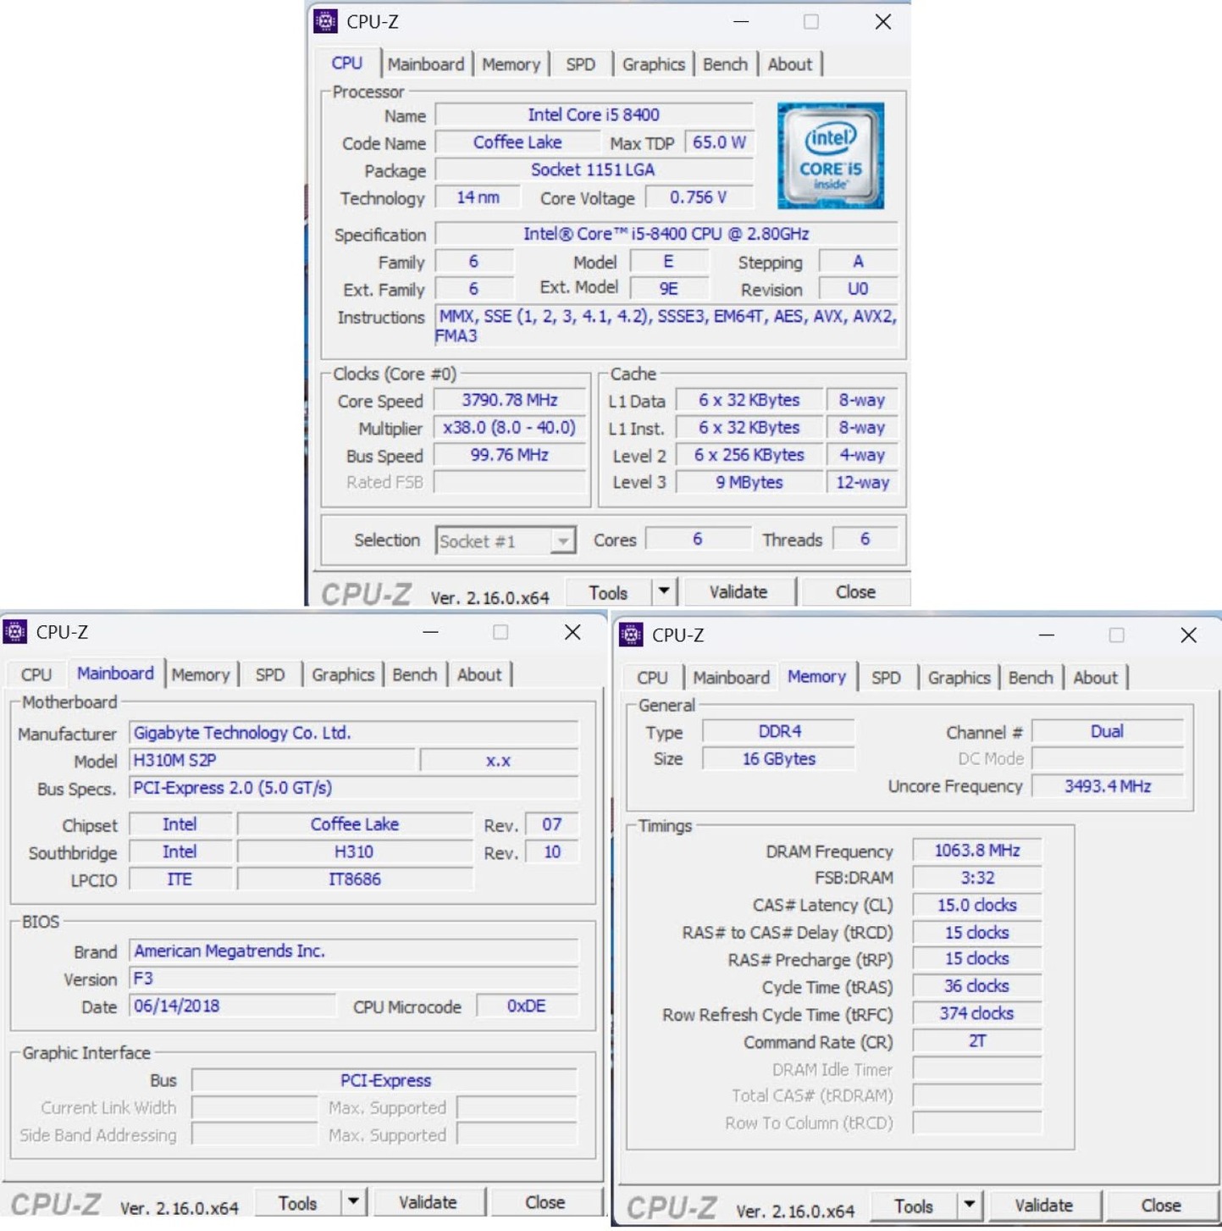Go to the CPU tab in the Memory window
1222x1231 pixels.
[x=652, y=678]
